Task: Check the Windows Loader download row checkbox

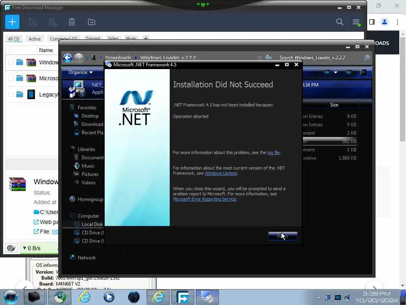Action: click(x=11, y=62)
